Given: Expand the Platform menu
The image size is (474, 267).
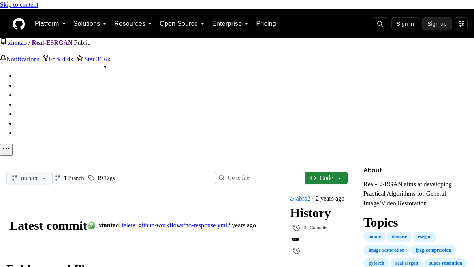Looking at the screenshot, I should point(50,24).
